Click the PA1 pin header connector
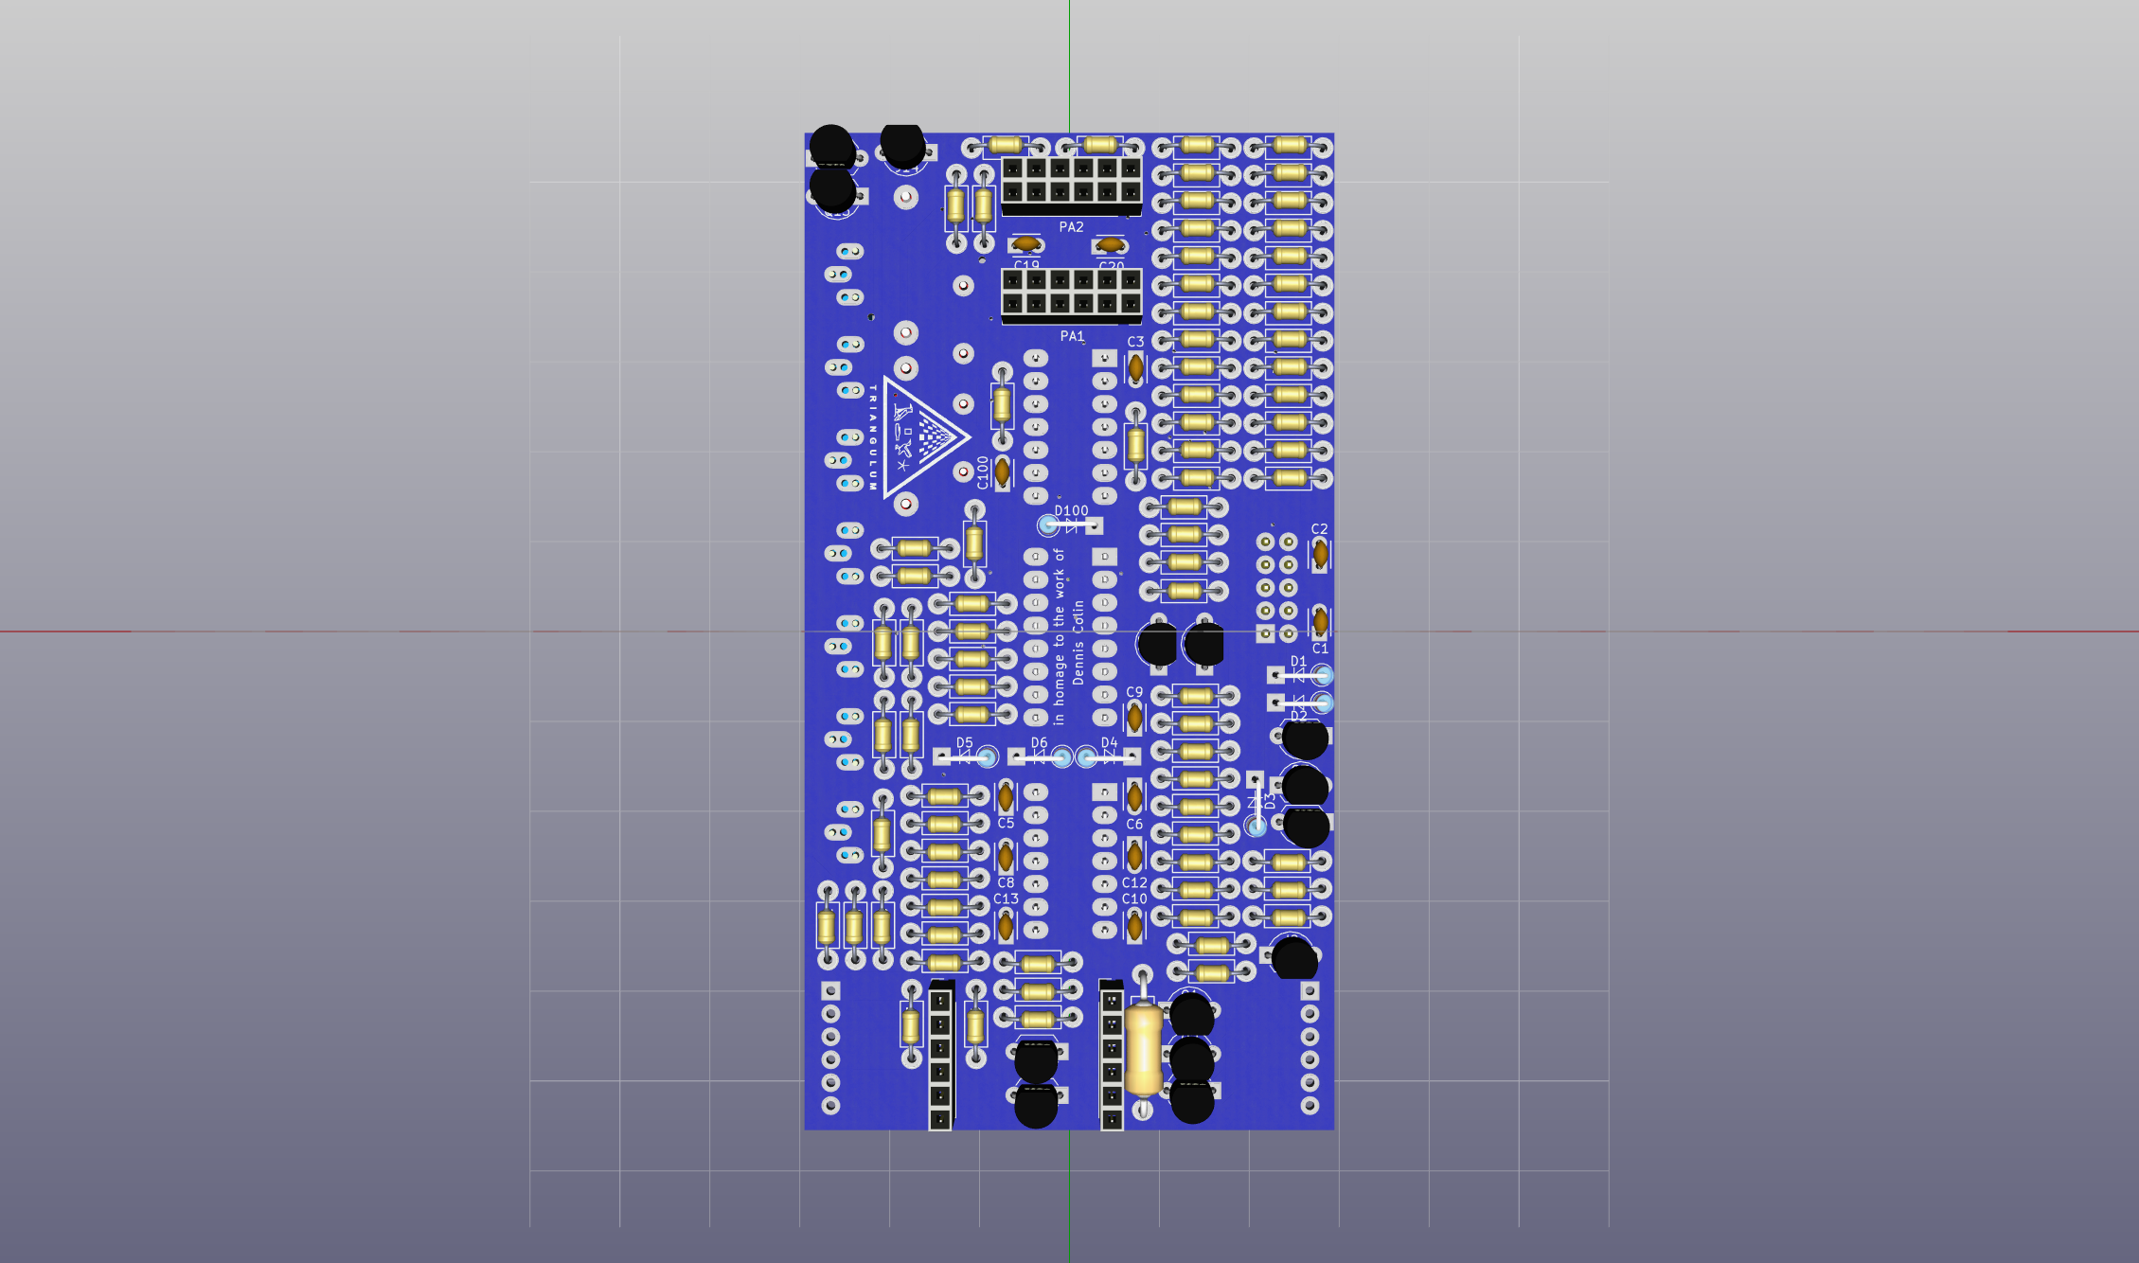2139x1263 pixels. click(x=1071, y=293)
